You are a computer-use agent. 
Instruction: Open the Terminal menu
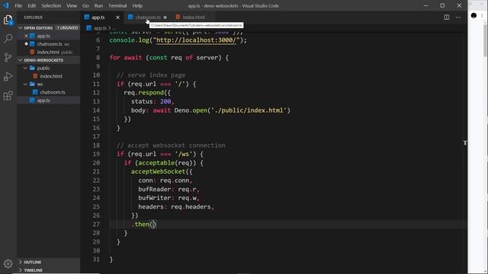tap(117, 5)
